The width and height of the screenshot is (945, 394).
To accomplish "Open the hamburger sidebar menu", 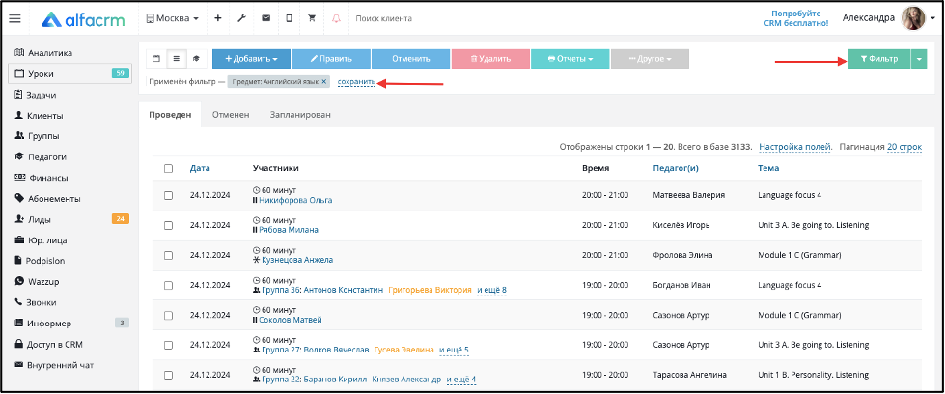I will [x=15, y=18].
